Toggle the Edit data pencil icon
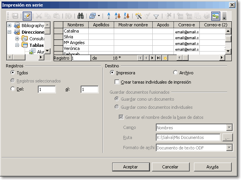The height and width of the screenshot is (180, 241). click(27, 16)
